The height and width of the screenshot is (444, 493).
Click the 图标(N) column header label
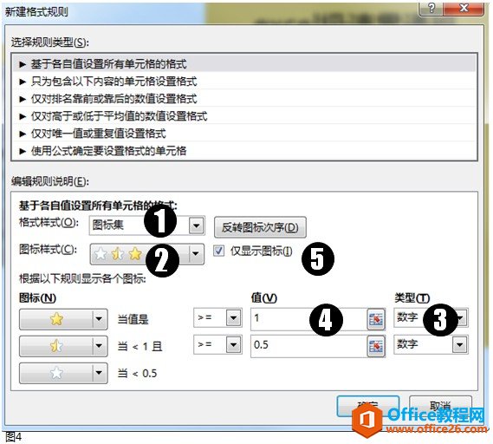37,297
